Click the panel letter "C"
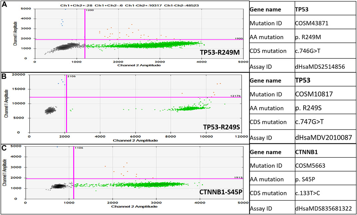The height and width of the screenshot is (215, 357). click(x=5, y=148)
